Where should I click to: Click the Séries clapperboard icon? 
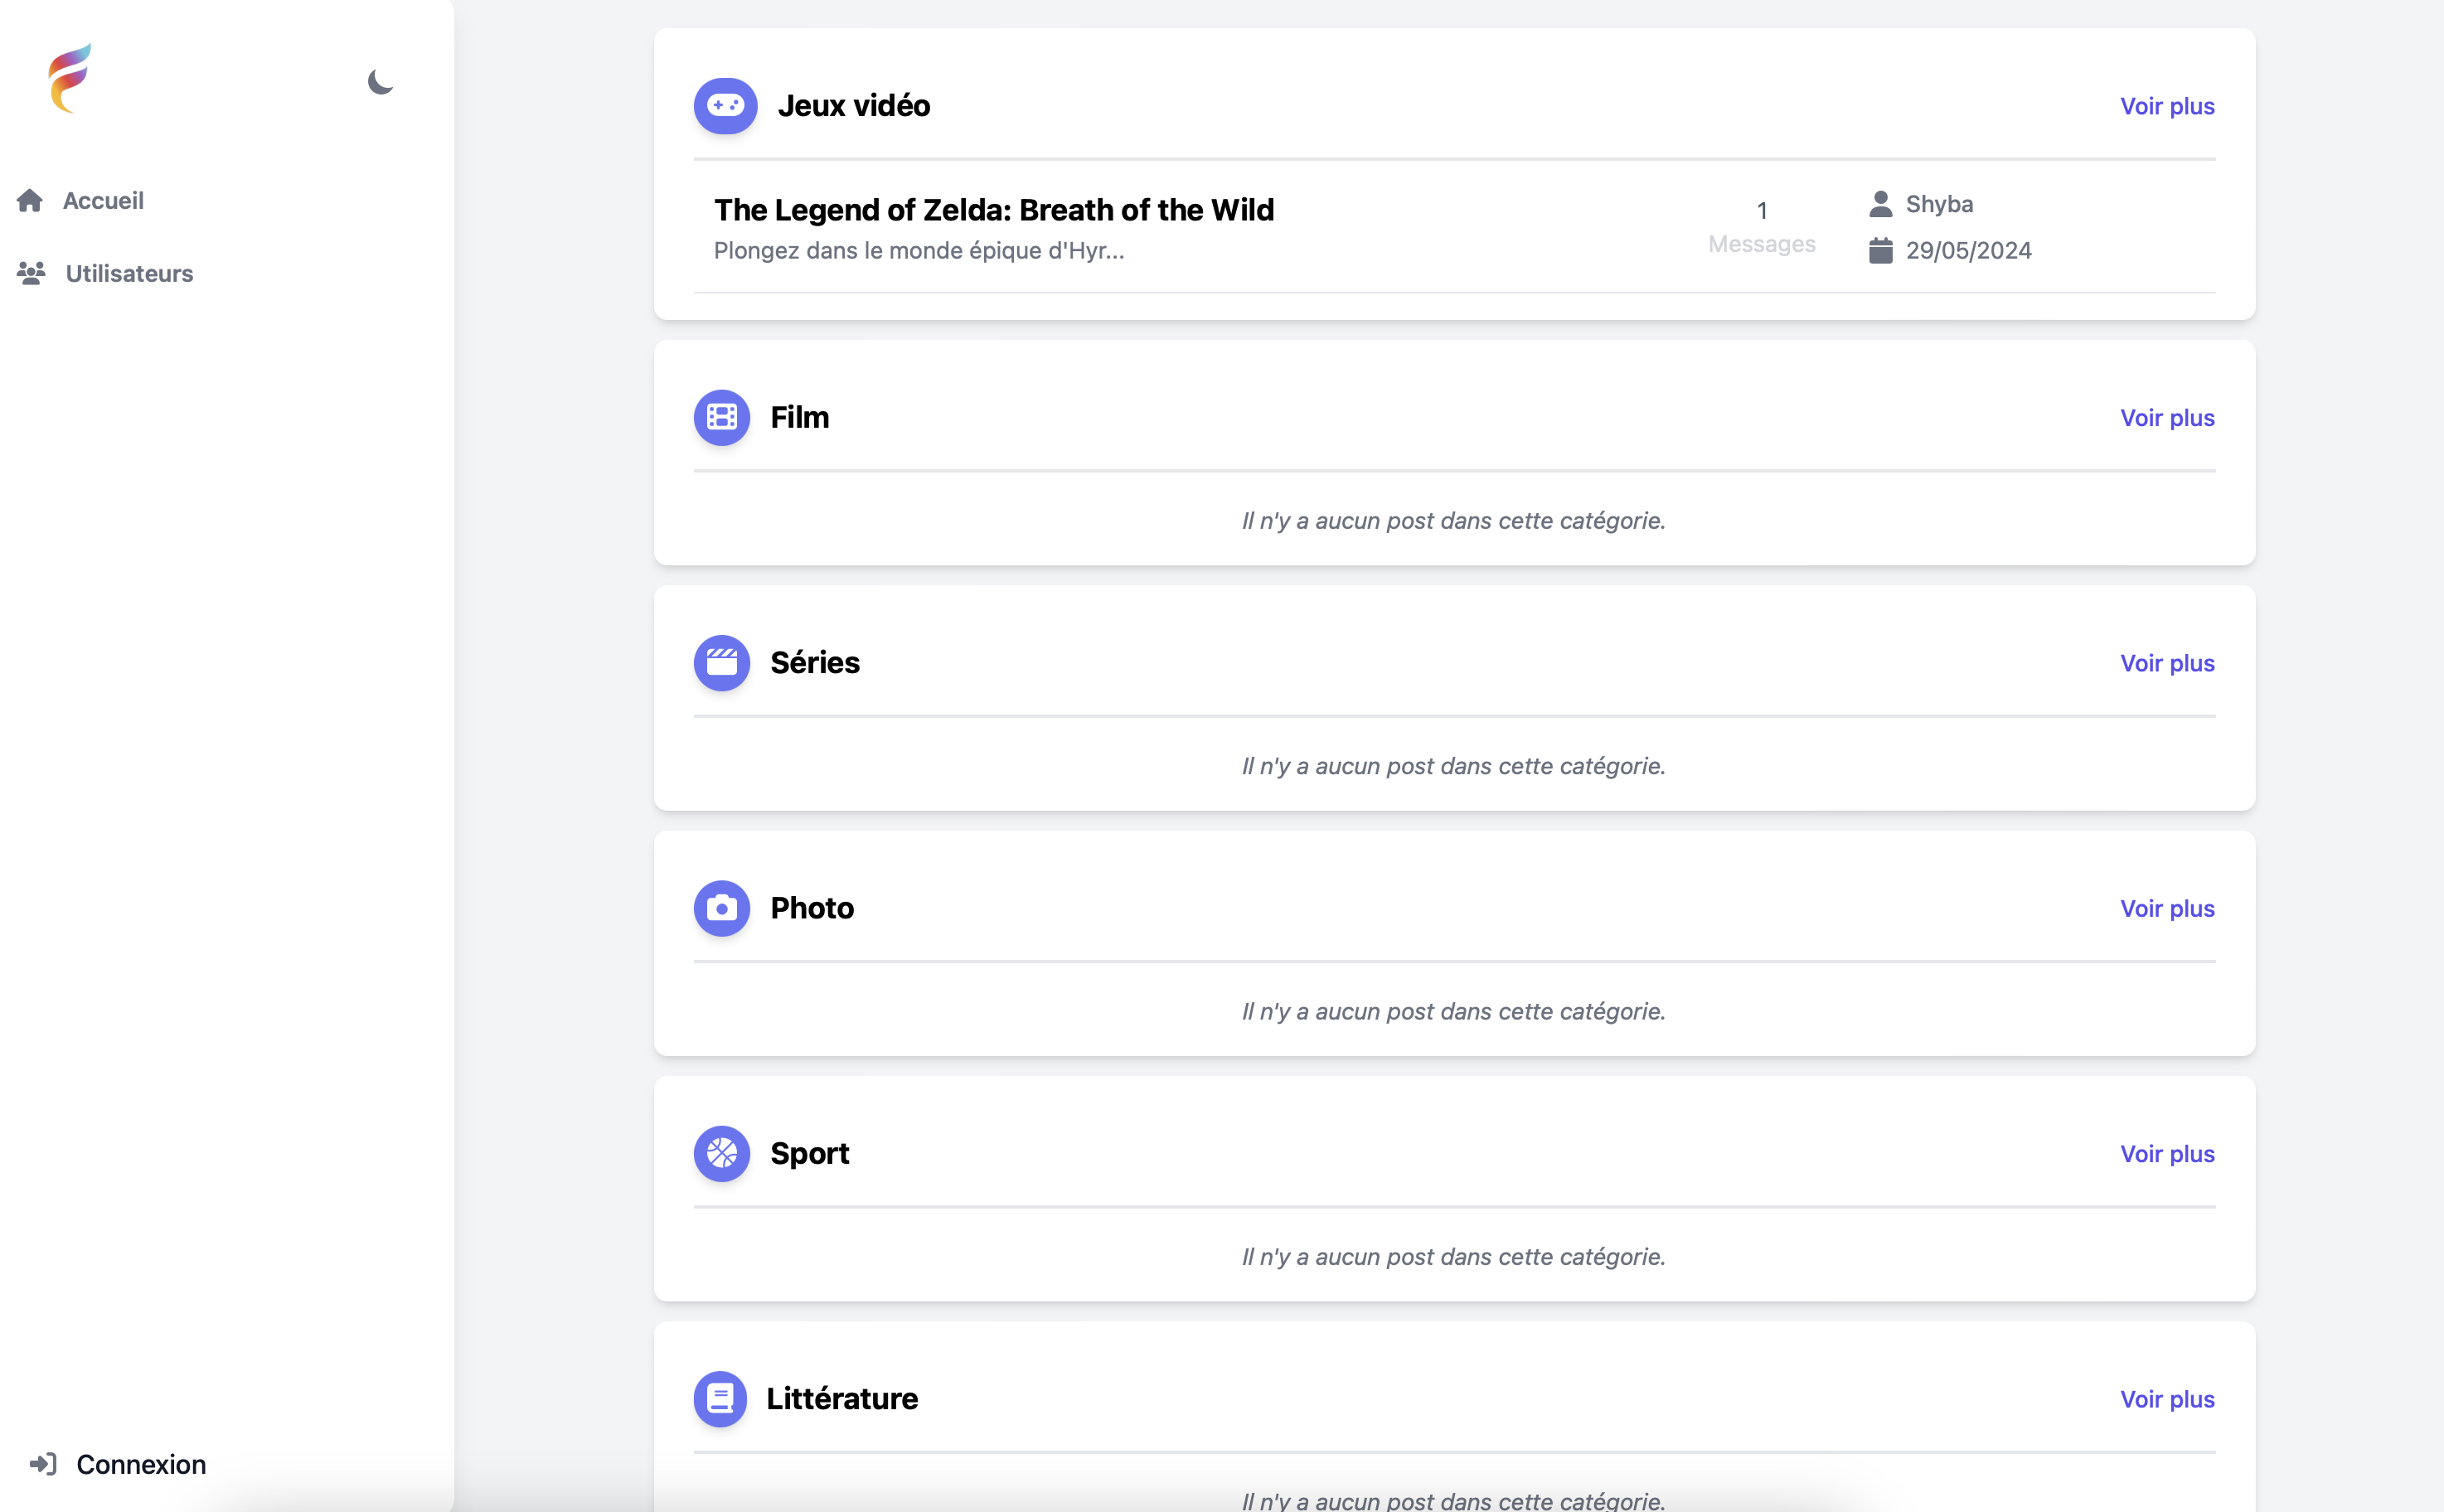click(721, 662)
